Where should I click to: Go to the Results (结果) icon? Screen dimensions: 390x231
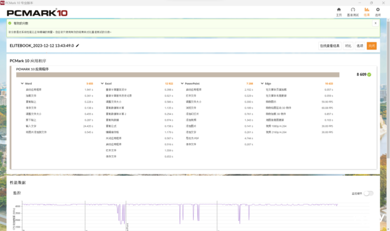pyautogui.click(x=367, y=11)
